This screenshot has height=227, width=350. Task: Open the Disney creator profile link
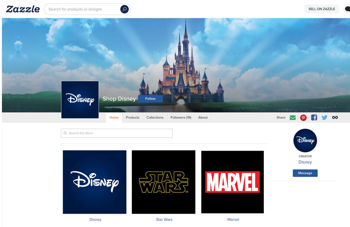click(x=305, y=162)
